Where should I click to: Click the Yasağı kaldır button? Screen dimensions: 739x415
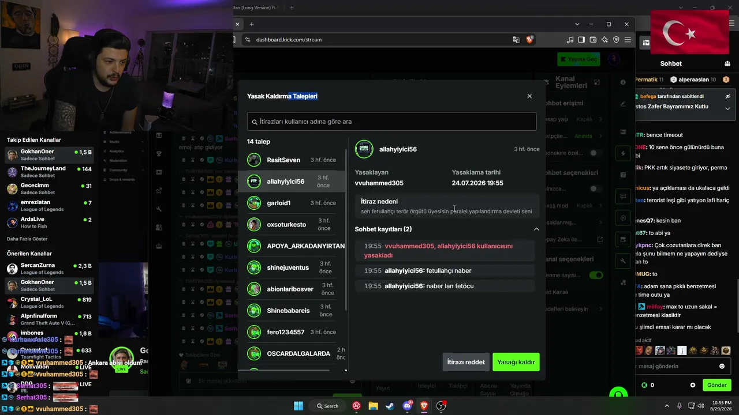[516, 362]
